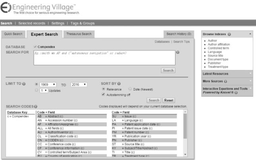Choose Date (Newest) sort option
This screenshot has width=256, height=160.
[x=130, y=89]
